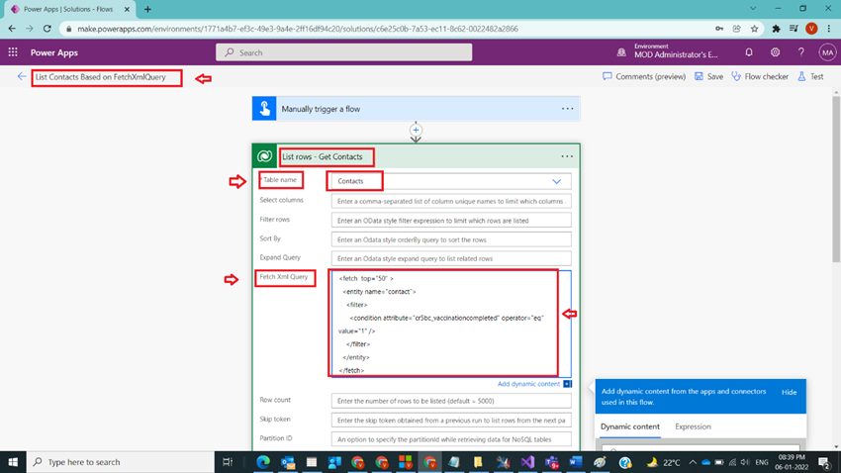Show hidden system tray icons
The width and height of the screenshot is (841, 473).
coord(693,462)
